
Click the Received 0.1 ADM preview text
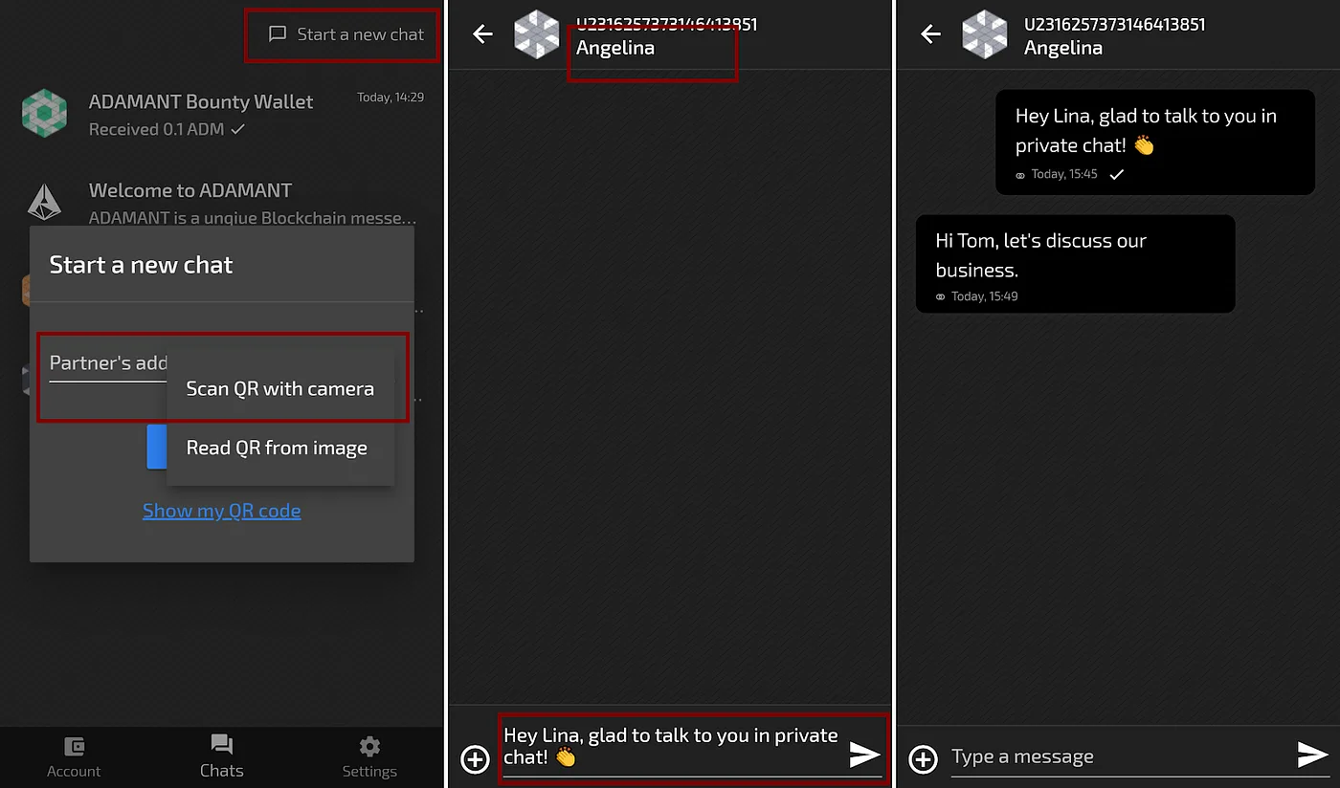[156, 129]
